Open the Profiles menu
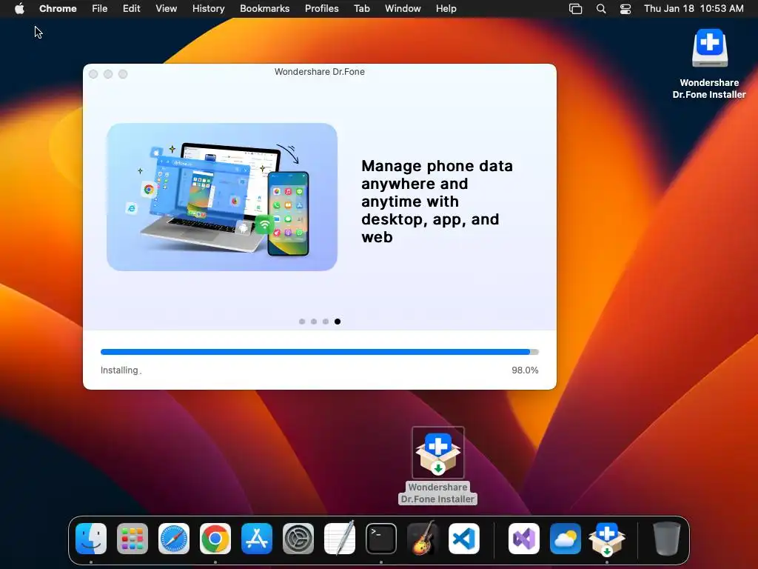The width and height of the screenshot is (758, 569). pos(321,9)
